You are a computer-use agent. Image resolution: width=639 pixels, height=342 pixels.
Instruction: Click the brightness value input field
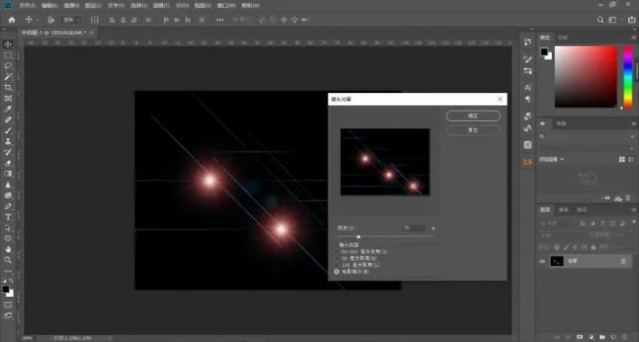[414, 228]
